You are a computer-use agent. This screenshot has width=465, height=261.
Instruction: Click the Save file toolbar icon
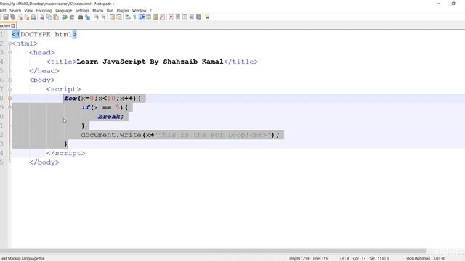(x=6, y=17)
